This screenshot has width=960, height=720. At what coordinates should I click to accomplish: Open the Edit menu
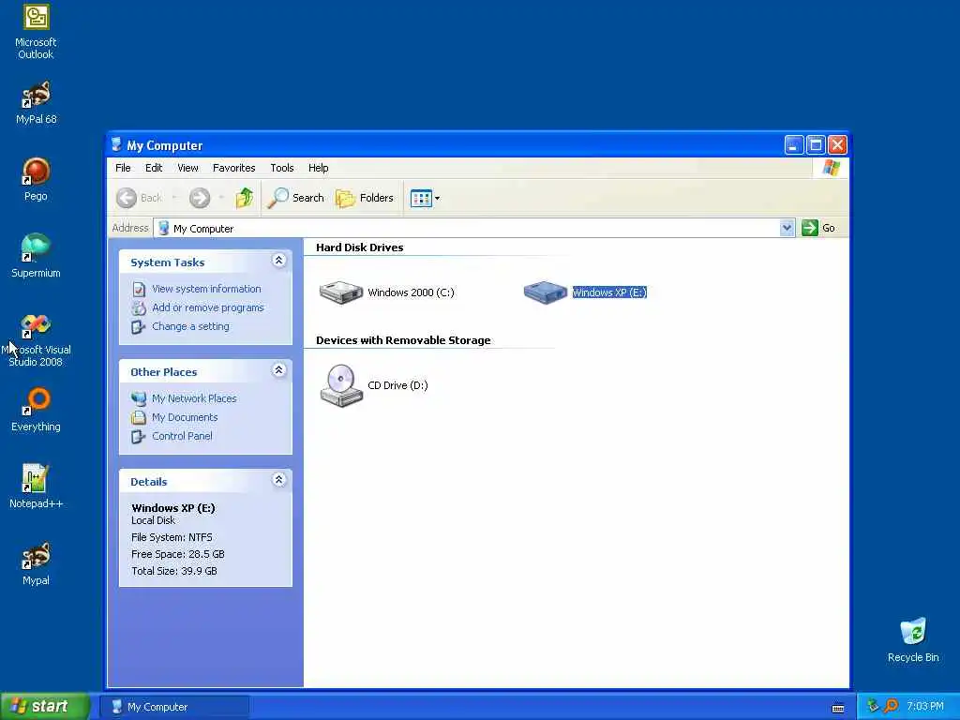[154, 168]
